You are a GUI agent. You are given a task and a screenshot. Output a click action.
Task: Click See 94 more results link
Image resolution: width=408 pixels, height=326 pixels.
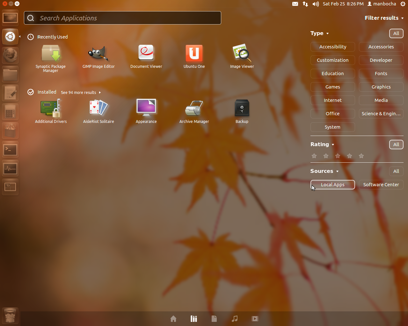[x=80, y=93]
